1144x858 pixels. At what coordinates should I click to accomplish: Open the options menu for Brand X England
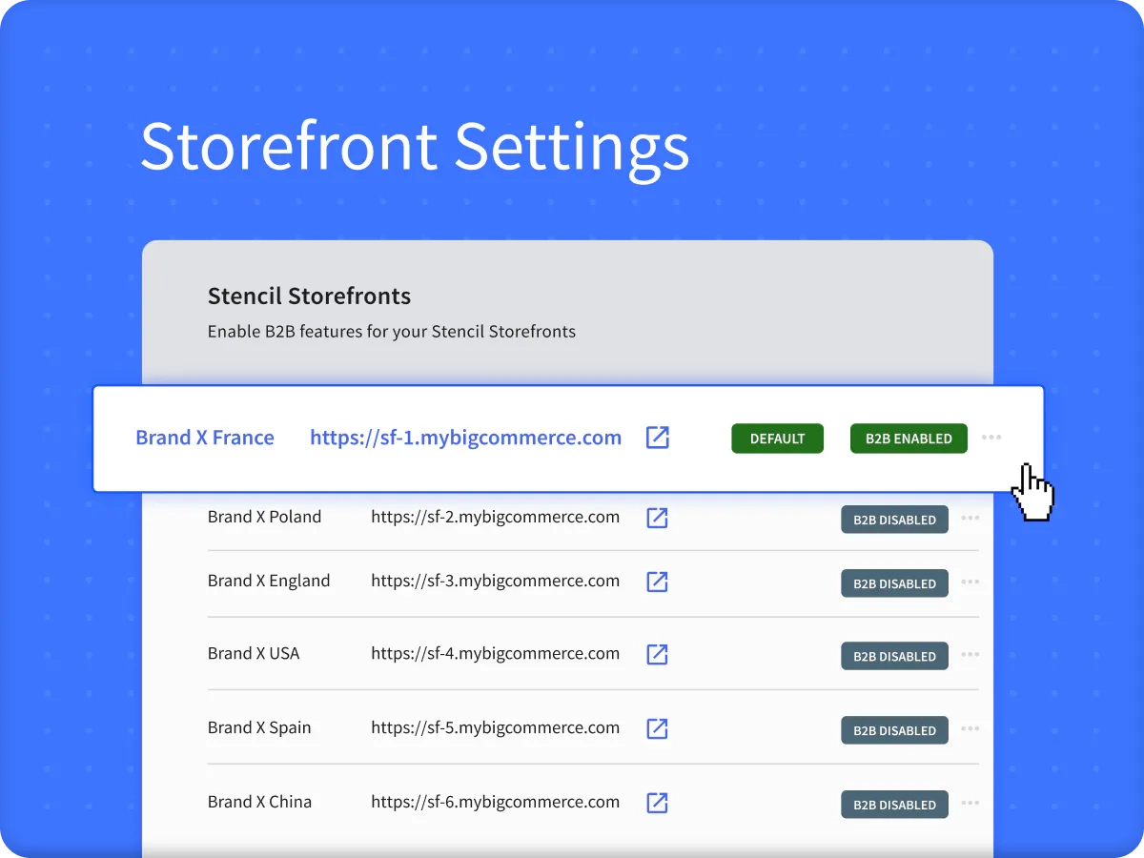click(970, 582)
